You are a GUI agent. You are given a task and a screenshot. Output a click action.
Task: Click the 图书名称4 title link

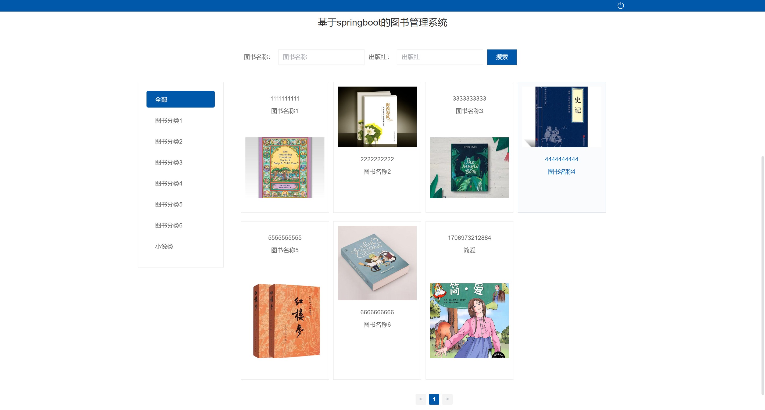point(561,172)
